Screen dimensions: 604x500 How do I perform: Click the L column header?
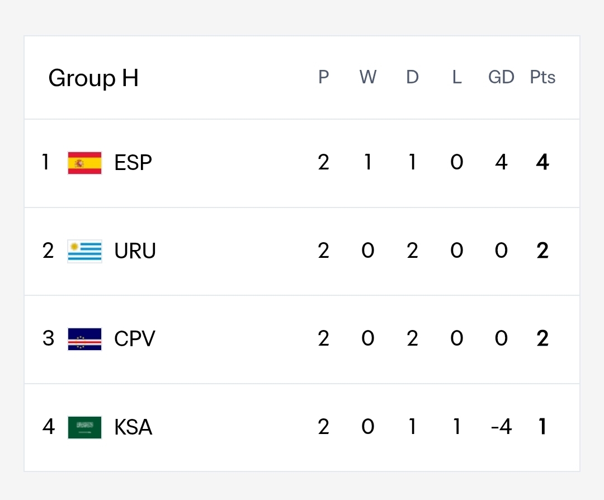tap(457, 77)
